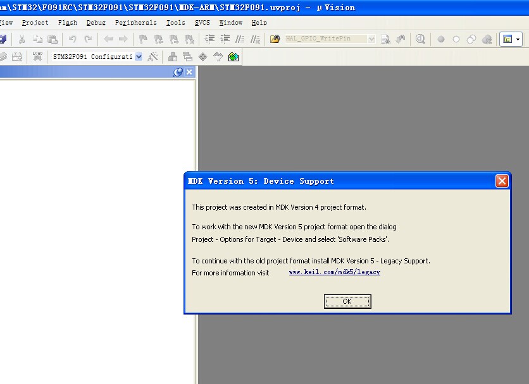Enable/disable breakpoint hollow circle icon
529x384 pixels.
pos(456,39)
